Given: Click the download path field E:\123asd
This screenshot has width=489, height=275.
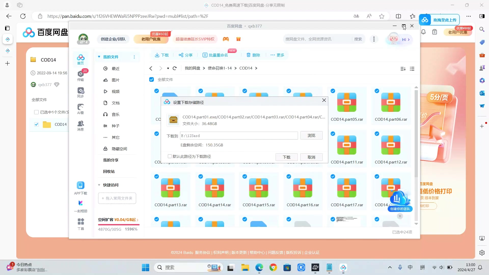Looking at the screenshot, I should coord(239,136).
